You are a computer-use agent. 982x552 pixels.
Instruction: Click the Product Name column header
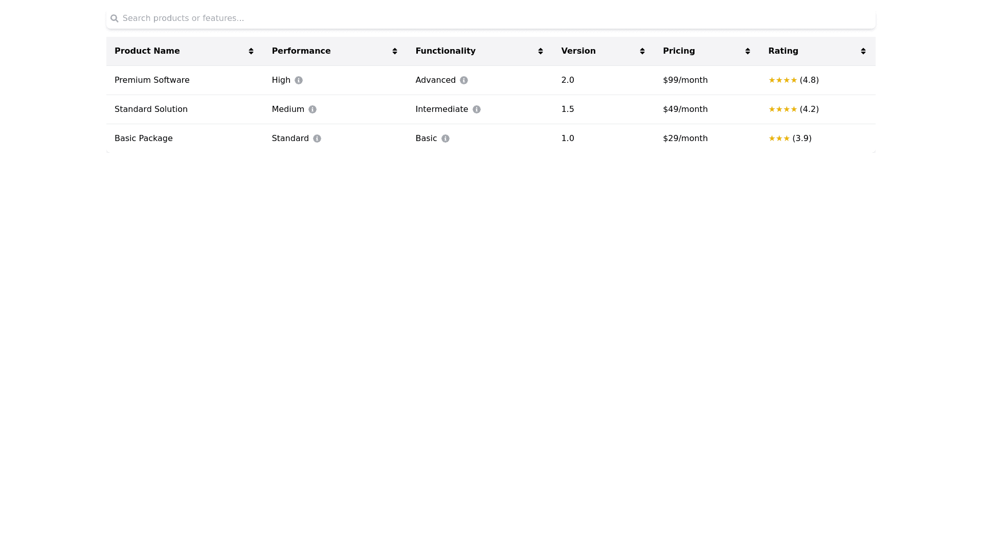[147, 51]
